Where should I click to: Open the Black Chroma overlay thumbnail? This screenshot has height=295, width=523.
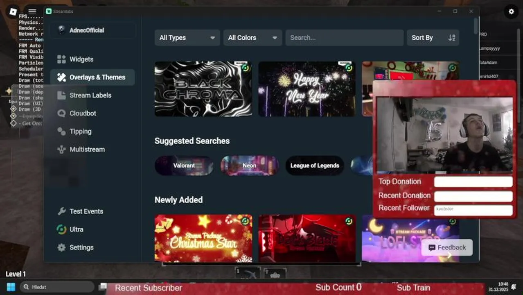[203, 89]
